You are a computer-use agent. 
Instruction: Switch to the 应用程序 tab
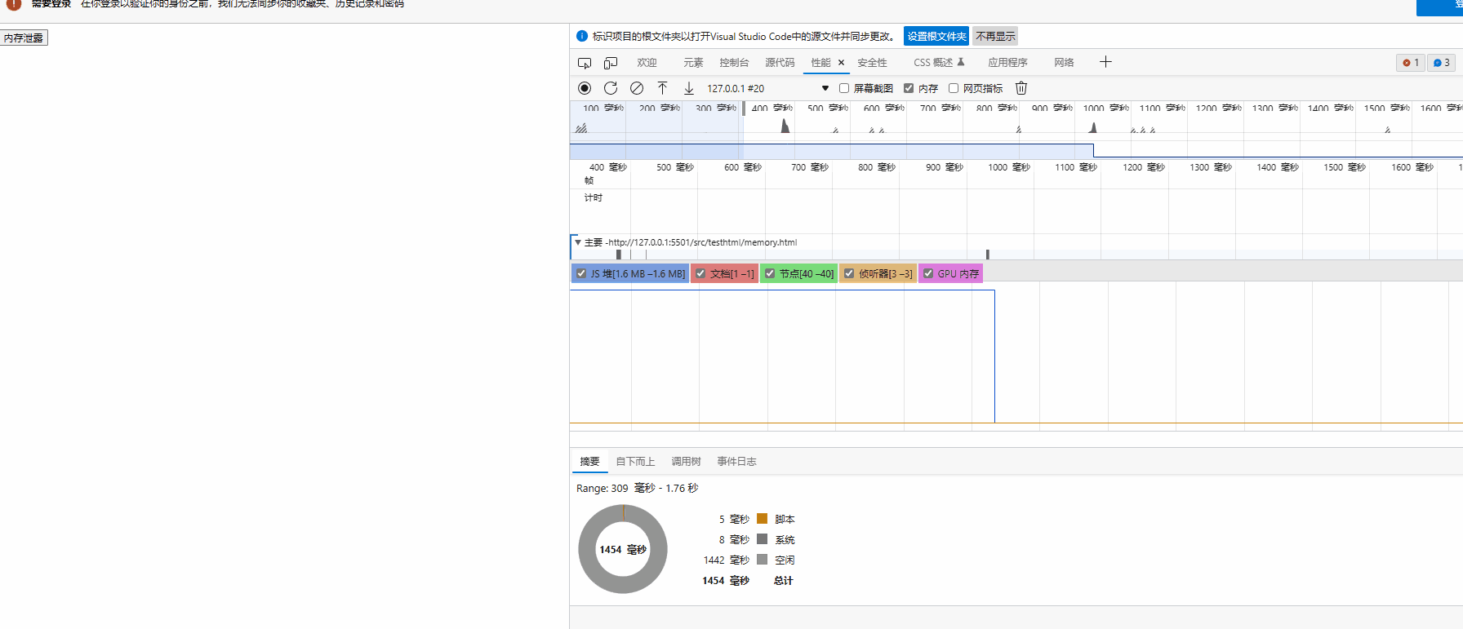(1007, 63)
